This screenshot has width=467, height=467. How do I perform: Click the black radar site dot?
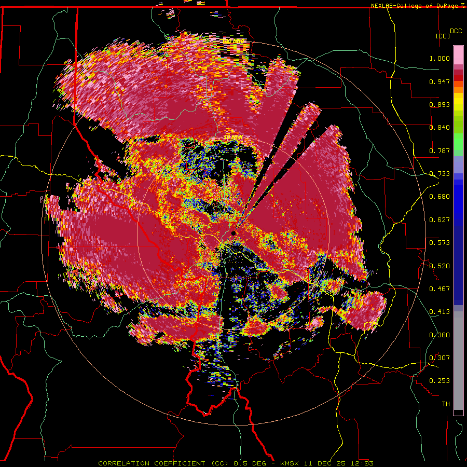tap(233, 233)
